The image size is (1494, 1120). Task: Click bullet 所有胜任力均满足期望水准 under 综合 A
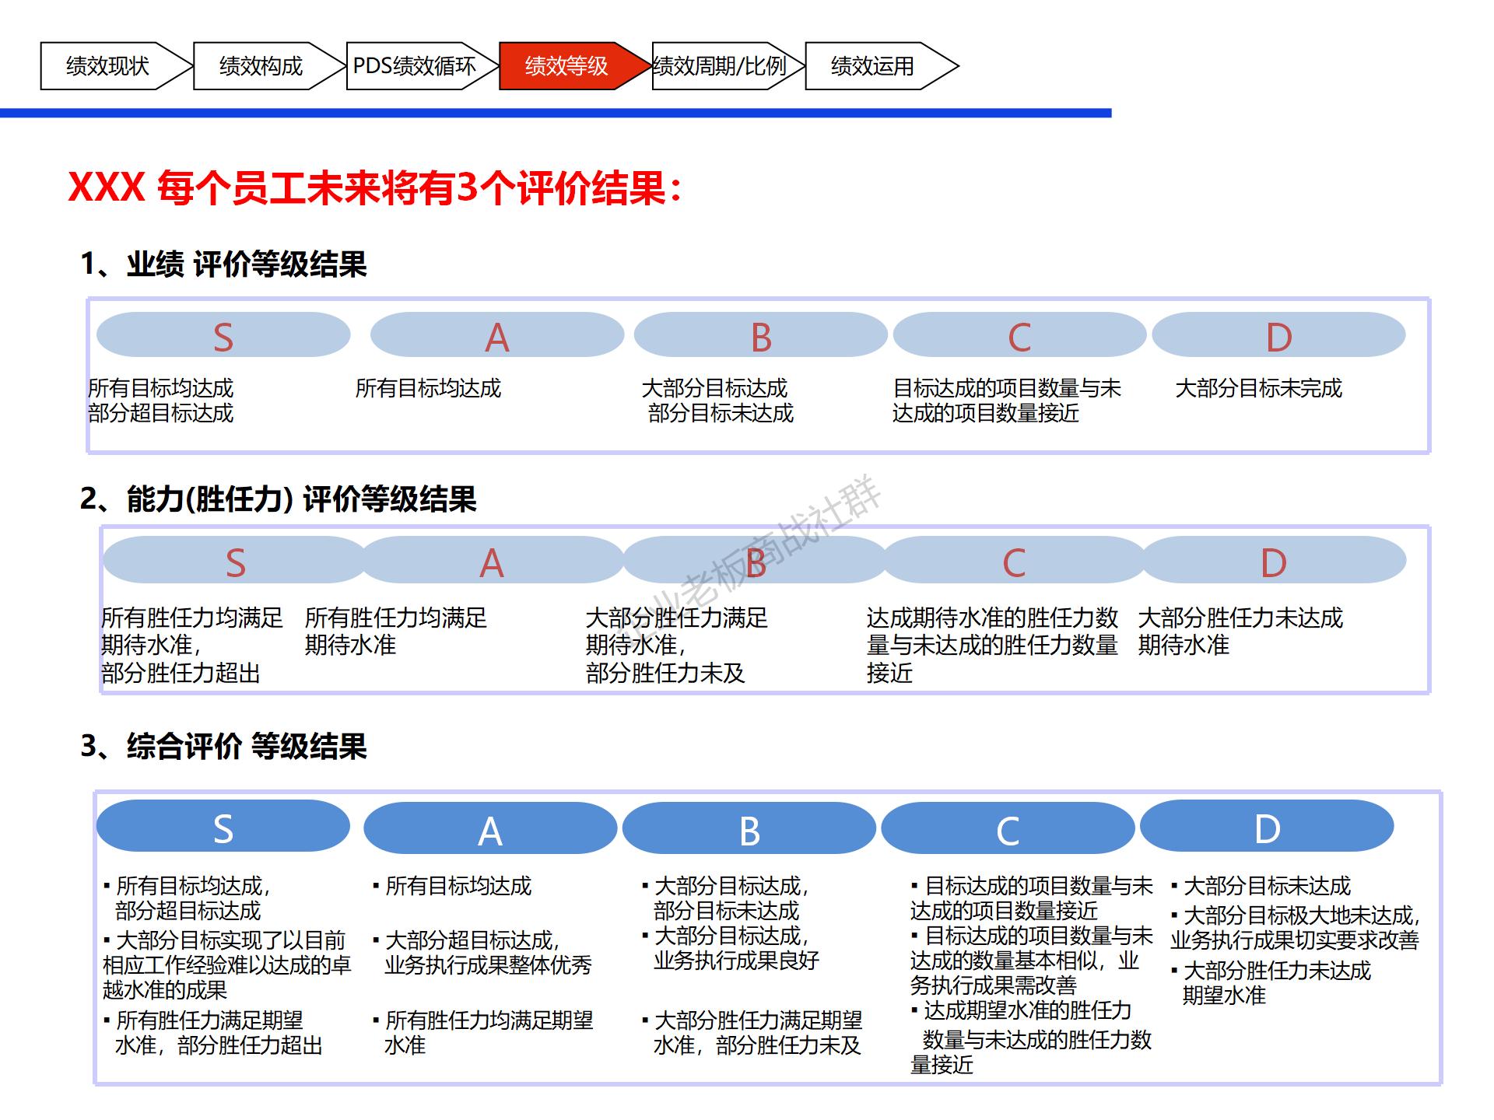click(483, 1033)
